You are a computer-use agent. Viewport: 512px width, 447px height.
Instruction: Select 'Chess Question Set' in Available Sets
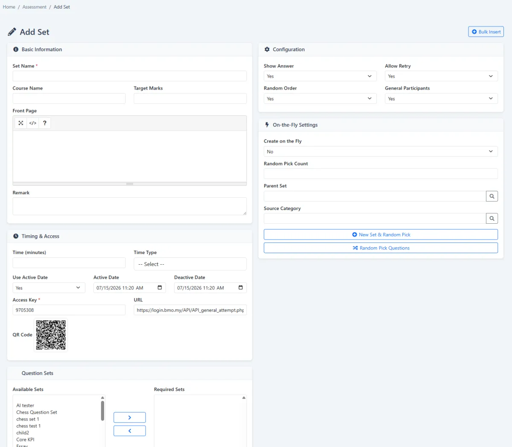point(37,412)
